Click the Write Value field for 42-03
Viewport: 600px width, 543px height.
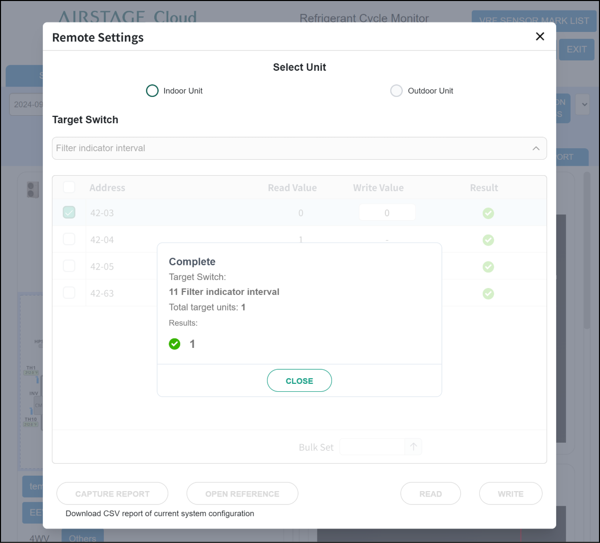click(387, 213)
